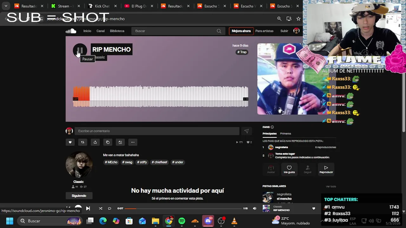The width and height of the screenshot is (406, 228).
Task: Open the #swag tag
Action: [x=127, y=162]
